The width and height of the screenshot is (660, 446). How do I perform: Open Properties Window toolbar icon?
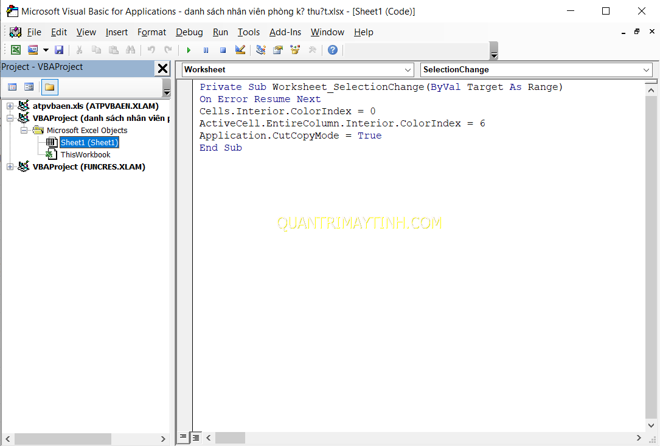coord(278,50)
